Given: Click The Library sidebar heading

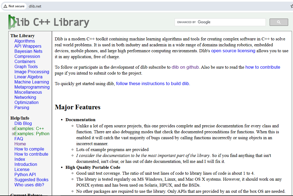Looking at the screenshot, I should pyautogui.click(x=22, y=36).
